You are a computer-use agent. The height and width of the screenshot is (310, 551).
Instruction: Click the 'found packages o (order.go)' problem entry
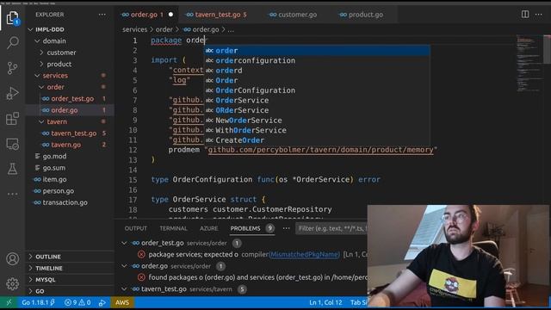251,277
